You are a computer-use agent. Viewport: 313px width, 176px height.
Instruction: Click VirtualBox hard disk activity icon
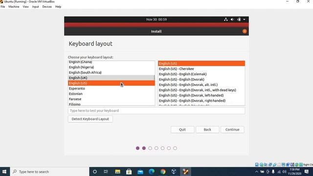click(257, 165)
